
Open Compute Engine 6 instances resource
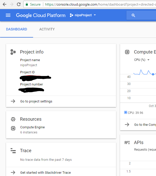[x=32, y=130]
